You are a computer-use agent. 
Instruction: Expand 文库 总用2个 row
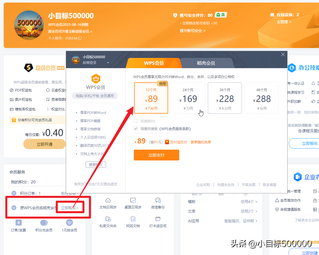pos(223,211)
